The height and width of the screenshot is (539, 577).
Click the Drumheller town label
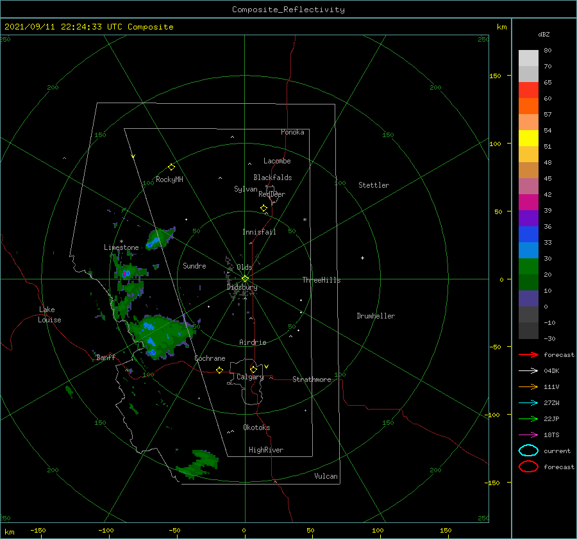[x=376, y=316]
